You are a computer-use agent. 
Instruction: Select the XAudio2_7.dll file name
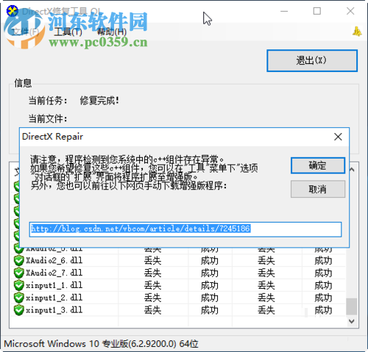(54, 273)
